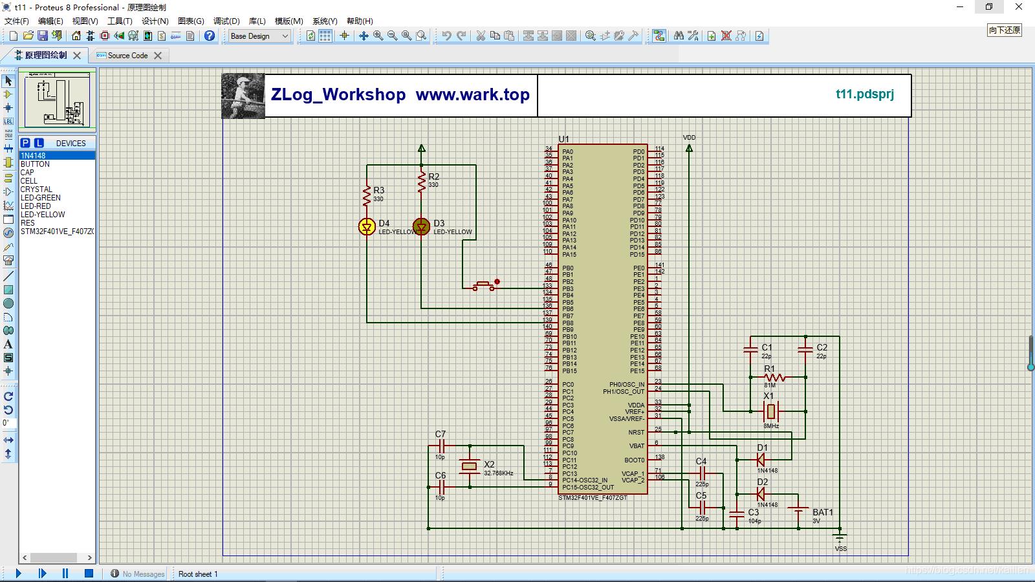The width and height of the screenshot is (1035, 582).
Task: Click the X-Mirror horizontal flip icon
Action: pyautogui.click(x=8, y=440)
